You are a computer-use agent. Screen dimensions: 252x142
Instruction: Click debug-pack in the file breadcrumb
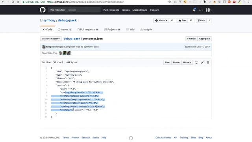tap(72, 39)
